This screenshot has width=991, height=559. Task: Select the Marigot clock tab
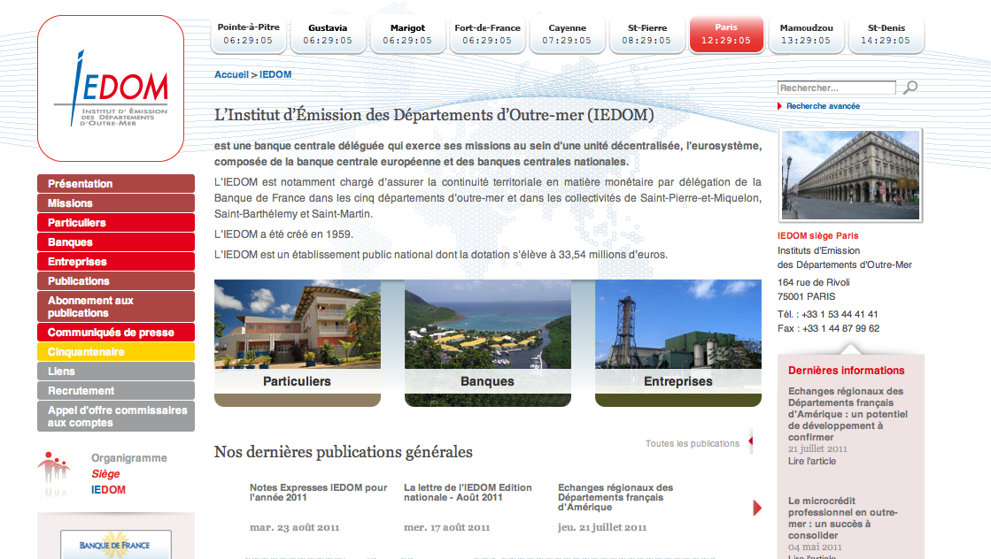pyautogui.click(x=407, y=34)
